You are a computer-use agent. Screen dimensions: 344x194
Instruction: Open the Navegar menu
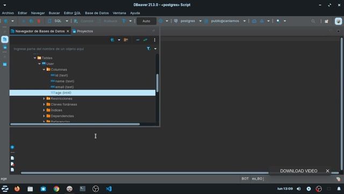(38, 13)
